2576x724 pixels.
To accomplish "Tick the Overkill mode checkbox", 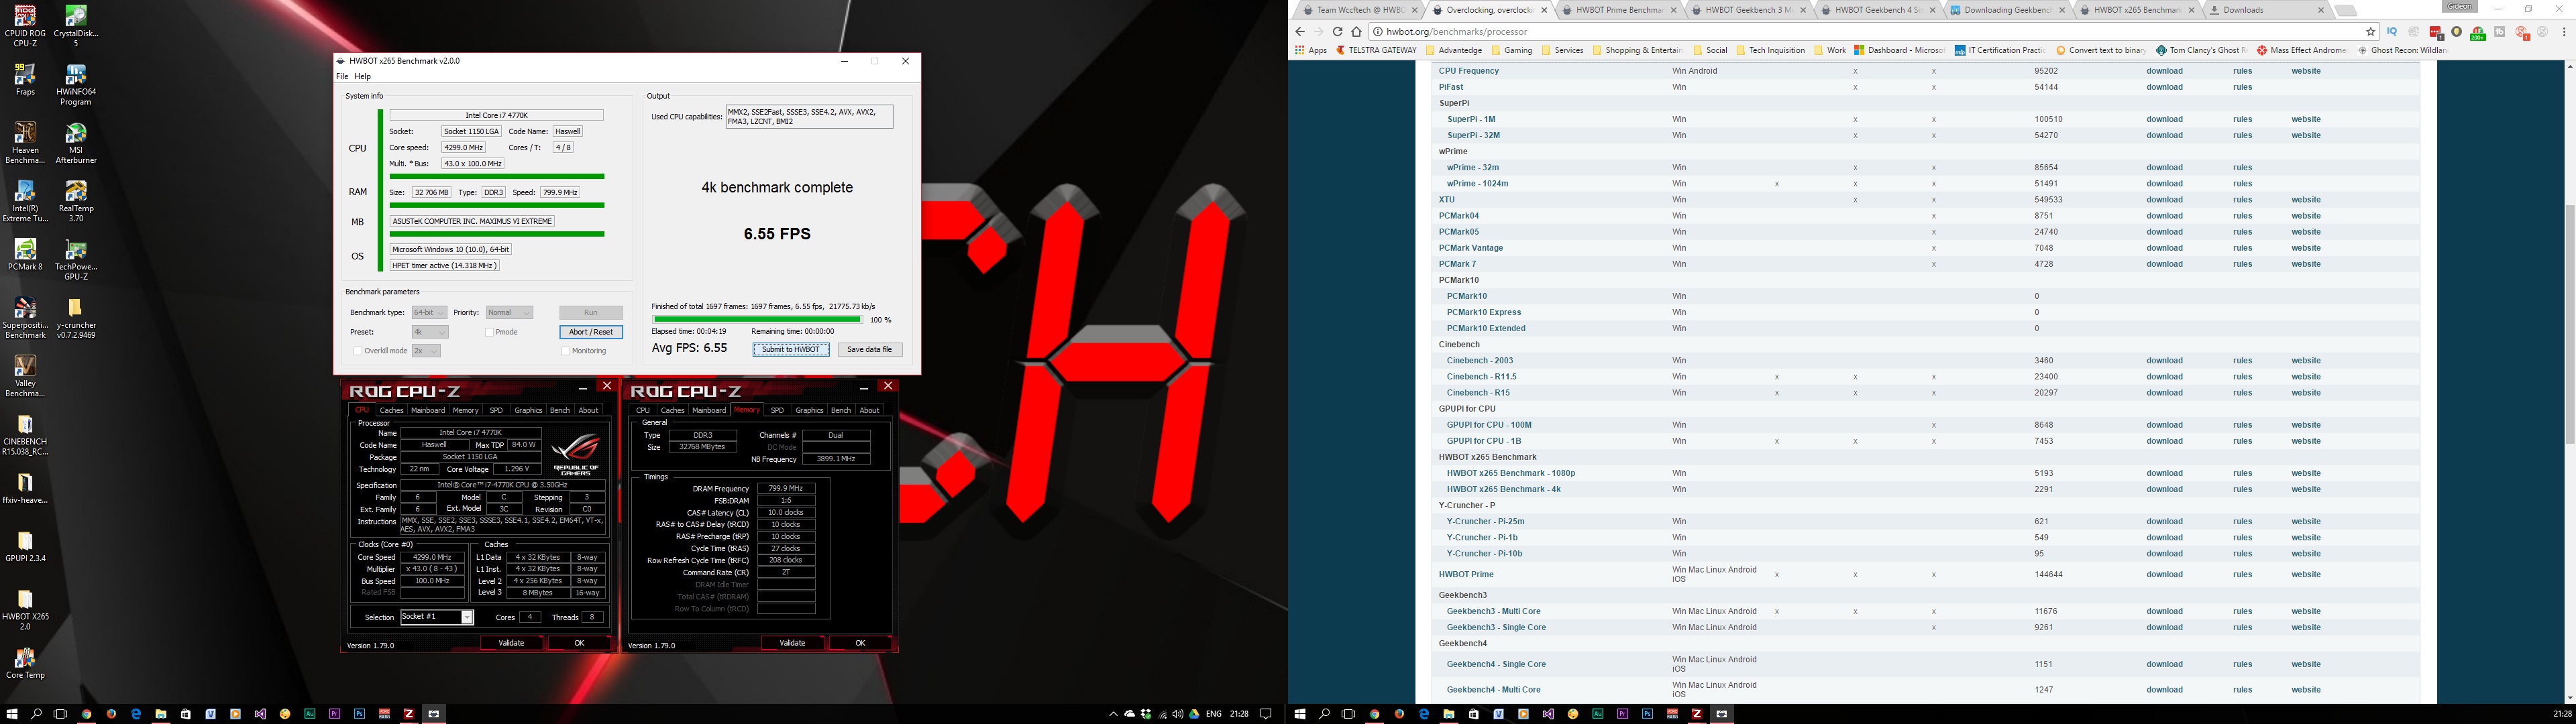I will pyautogui.click(x=357, y=351).
